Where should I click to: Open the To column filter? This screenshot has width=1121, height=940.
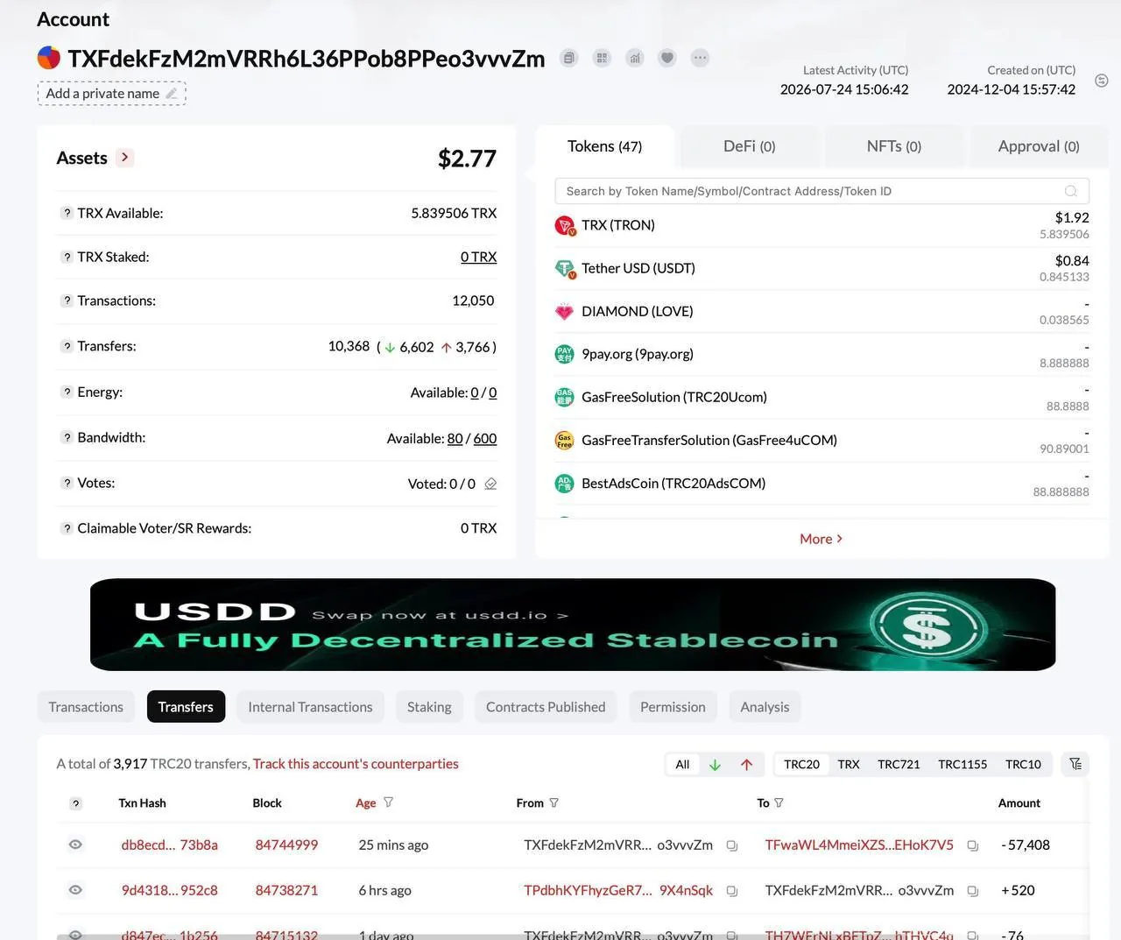pyautogui.click(x=779, y=802)
